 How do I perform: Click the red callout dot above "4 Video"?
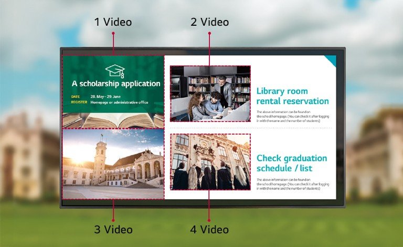coord(209,220)
